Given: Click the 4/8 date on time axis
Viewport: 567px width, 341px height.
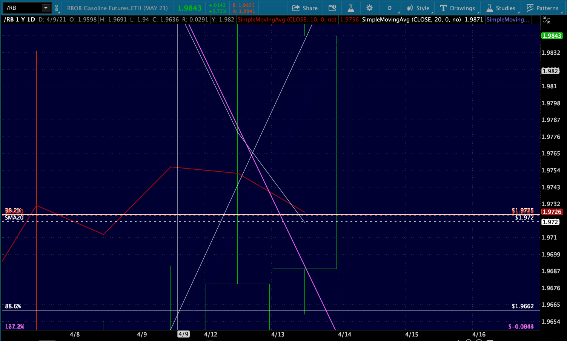Looking at the screenshot, I should click(75, 334).
